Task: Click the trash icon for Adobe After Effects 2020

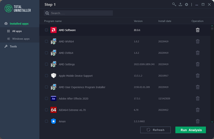Action: [198, 99]
